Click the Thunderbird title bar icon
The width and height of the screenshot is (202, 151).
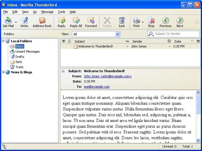click(4, 5)
